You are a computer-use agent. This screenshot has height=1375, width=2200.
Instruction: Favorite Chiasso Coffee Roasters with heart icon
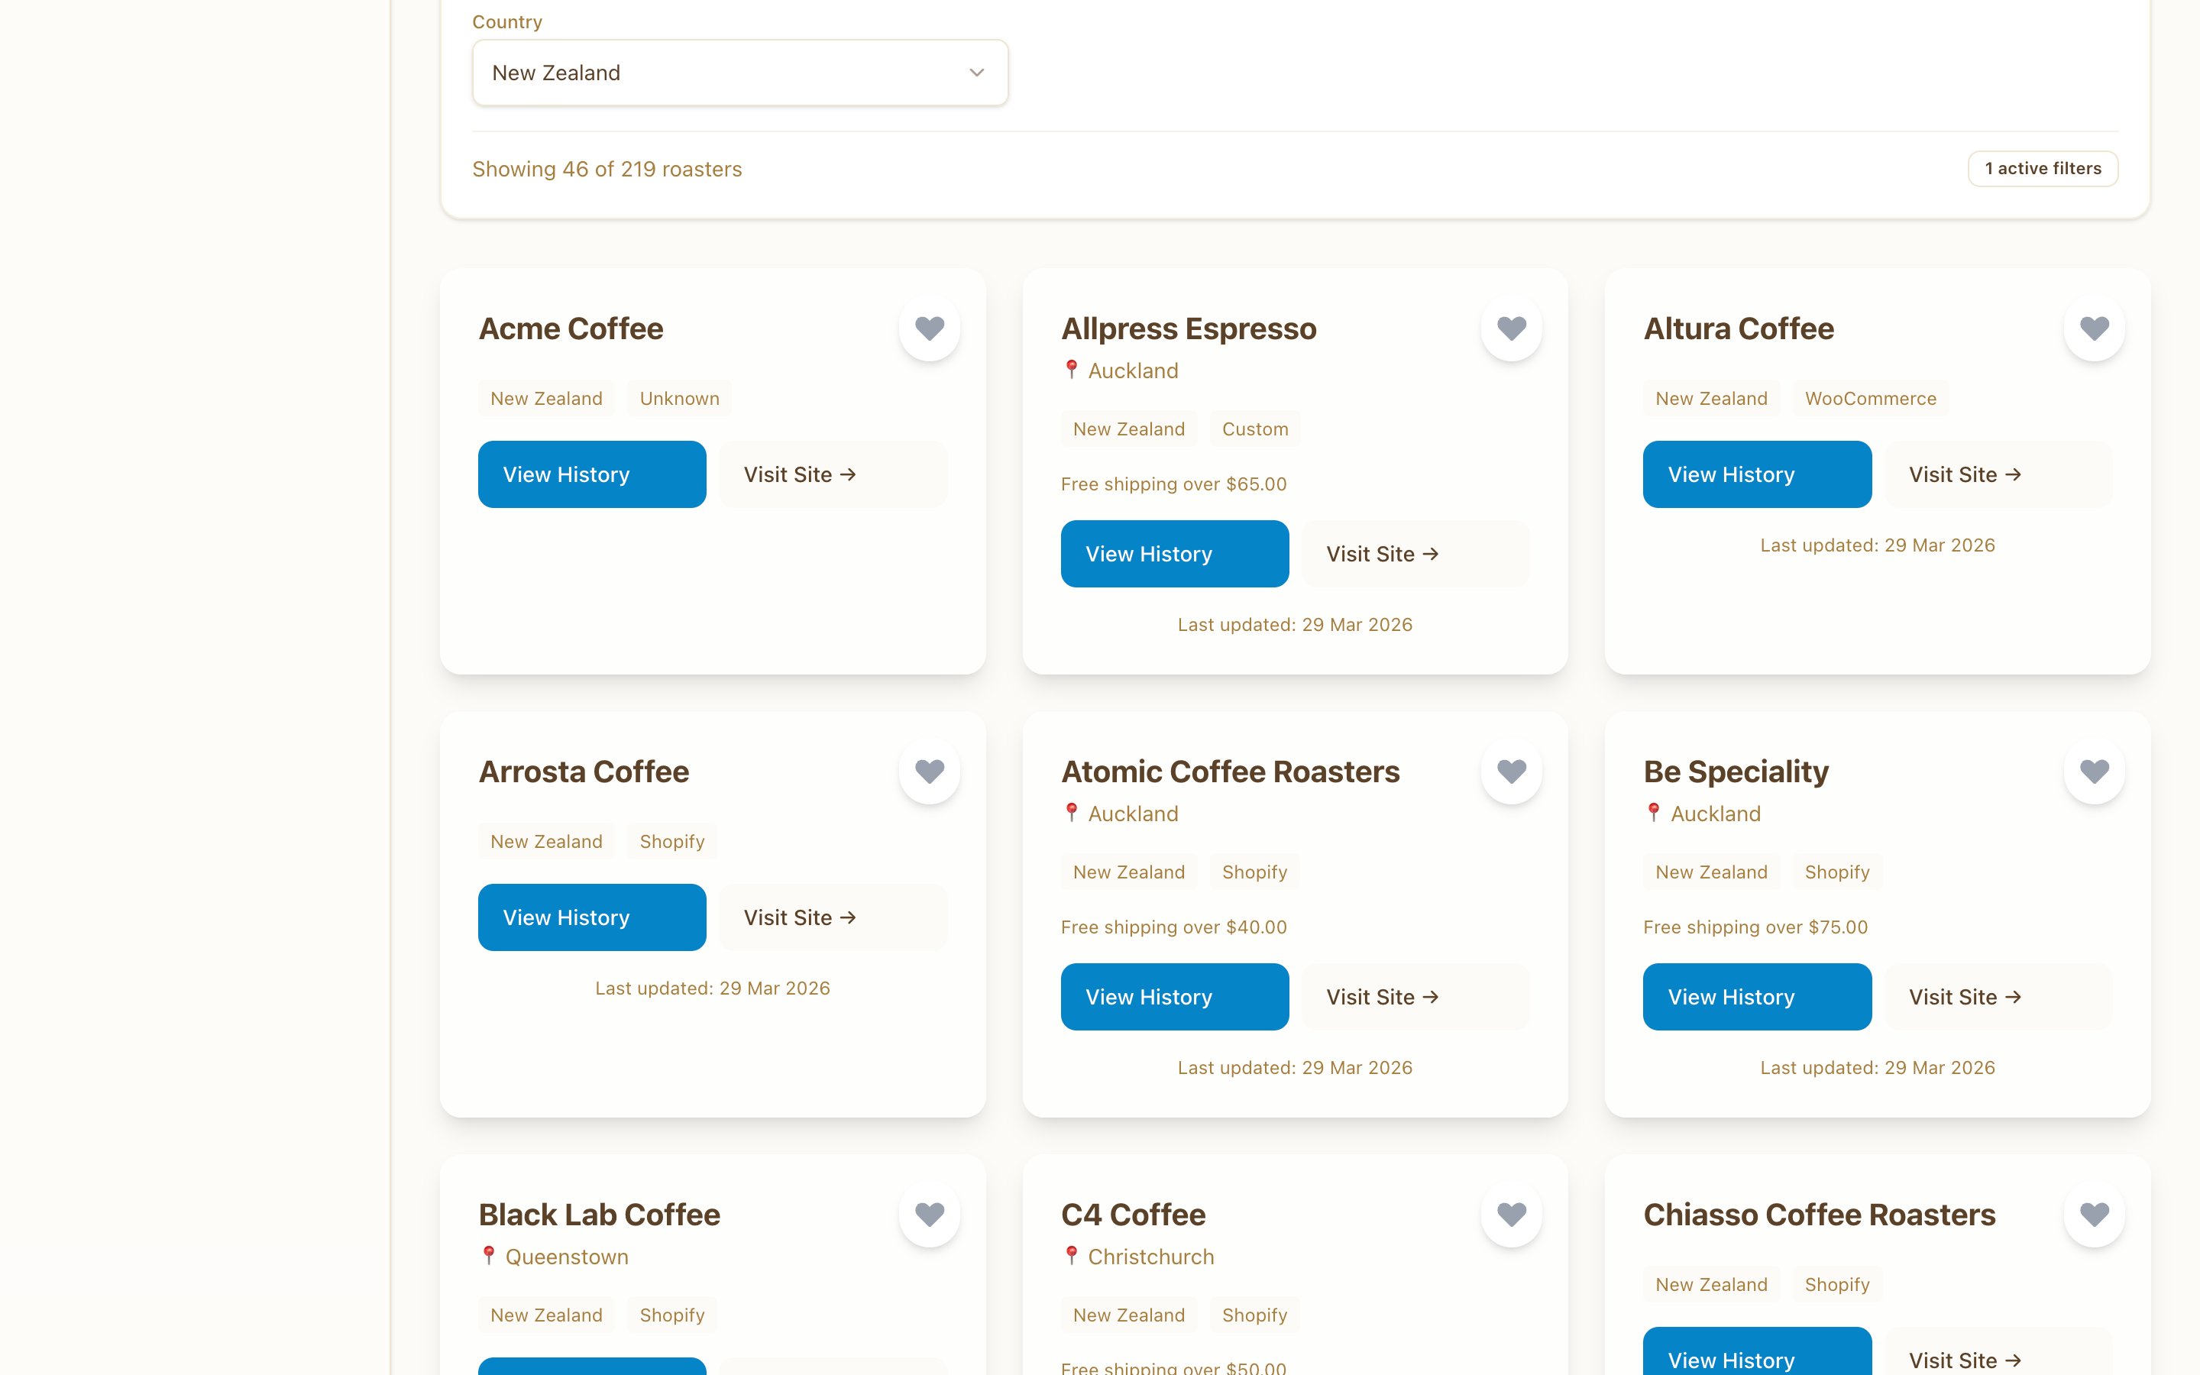[x=2094, y=1214]
